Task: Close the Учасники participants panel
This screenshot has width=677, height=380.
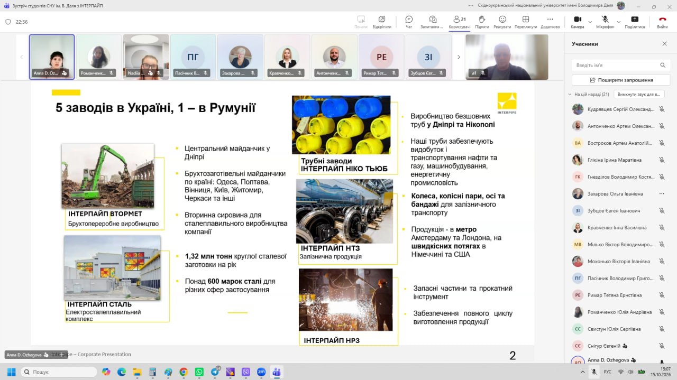Action: click(x=665, y=44)
